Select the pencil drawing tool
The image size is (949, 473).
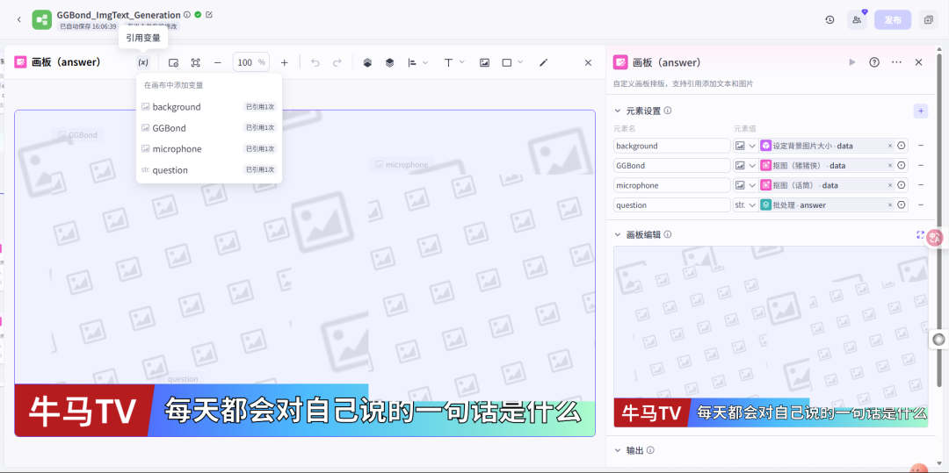point(543,62)
